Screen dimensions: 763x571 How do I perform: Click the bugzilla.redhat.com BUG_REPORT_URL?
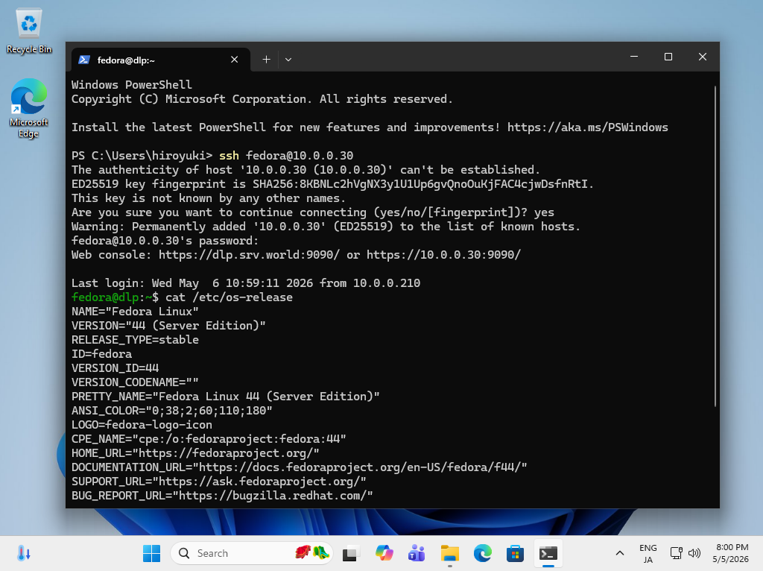pyautogui.click(x=273, y=496)
